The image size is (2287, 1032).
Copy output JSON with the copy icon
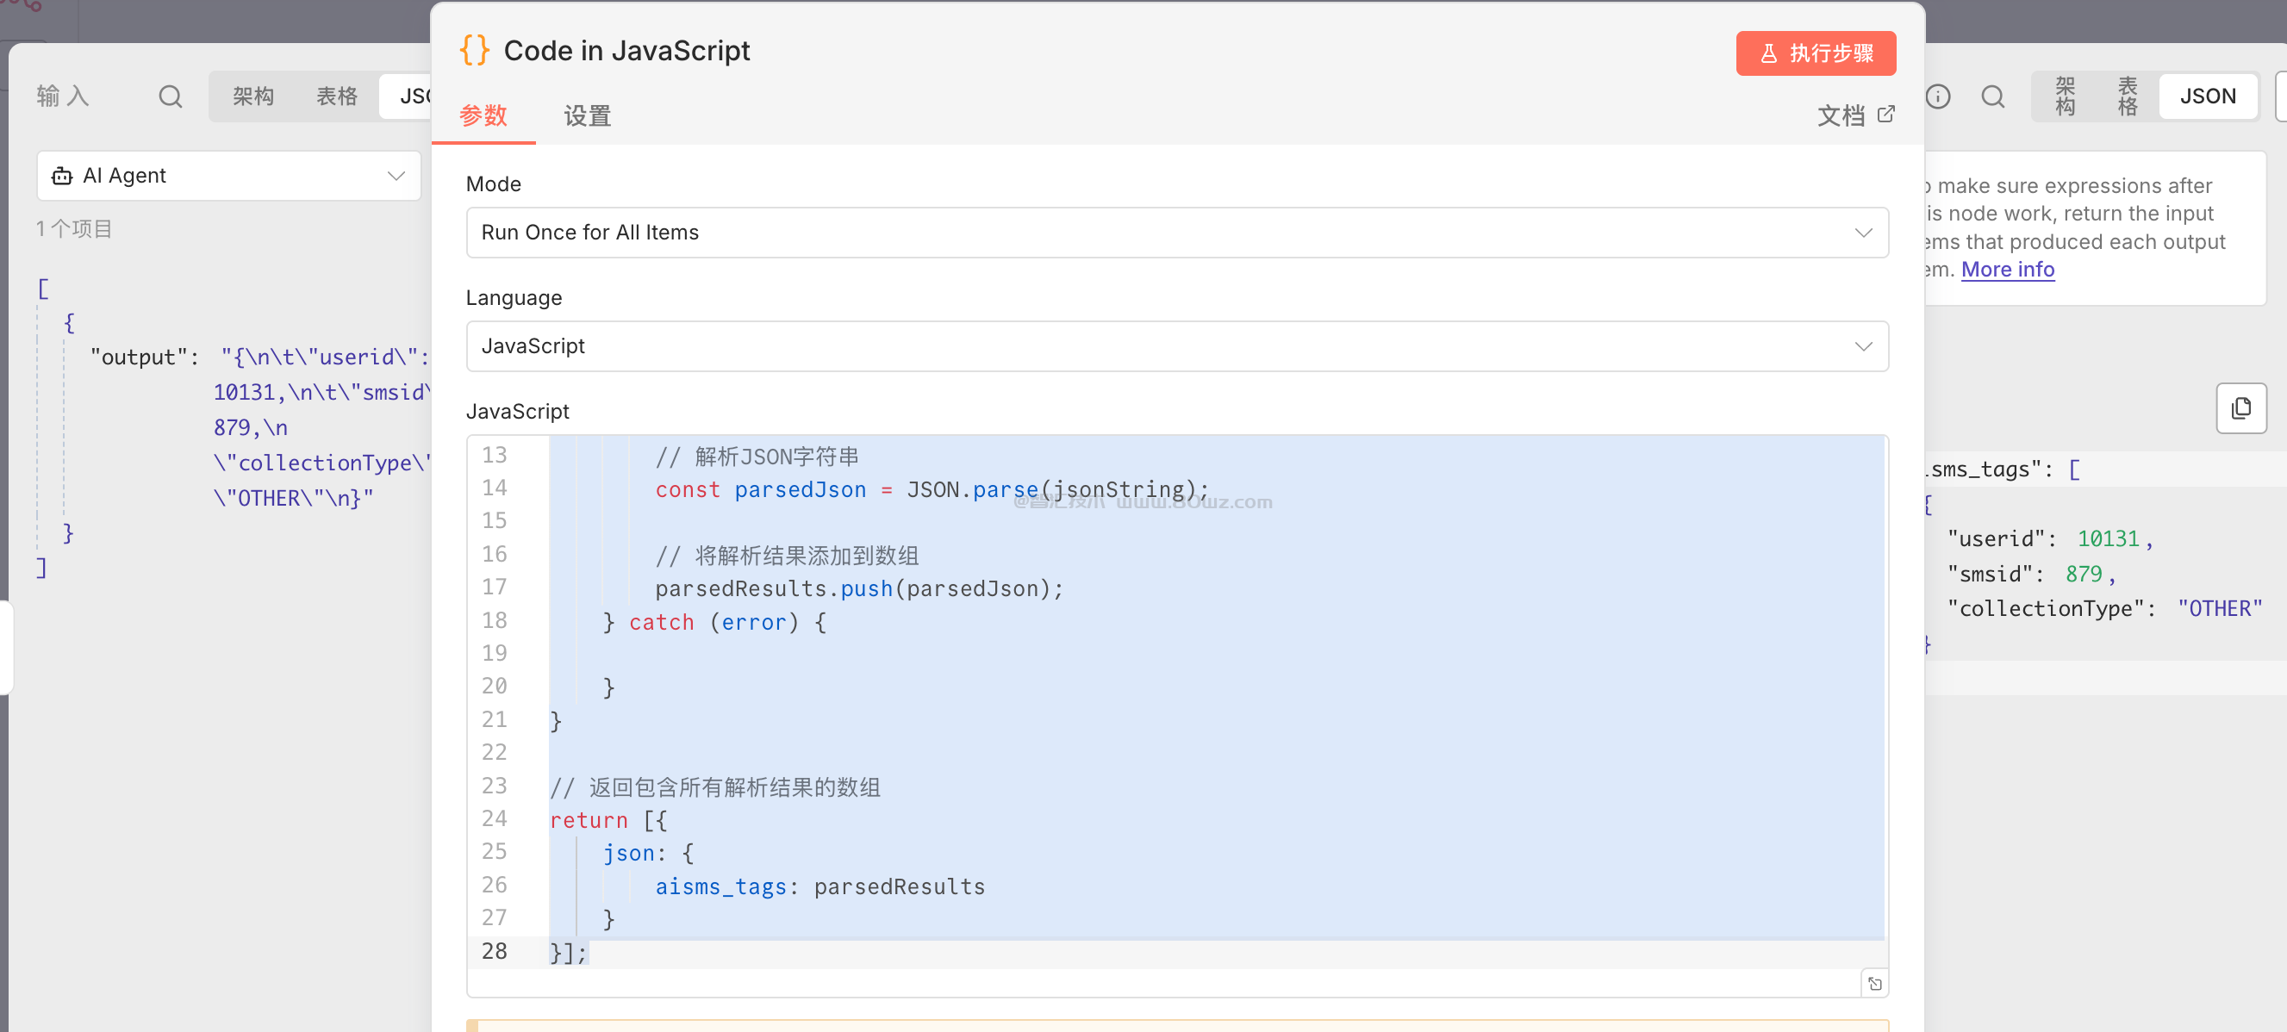2240,408
